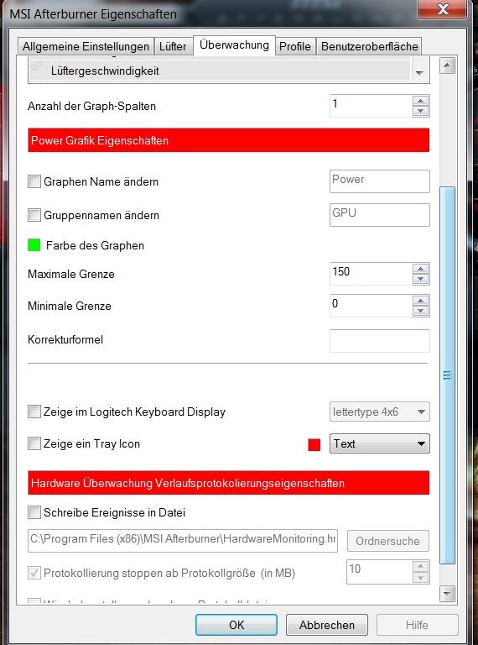Open green Farbe des Graphen swatch

(34, 245)
